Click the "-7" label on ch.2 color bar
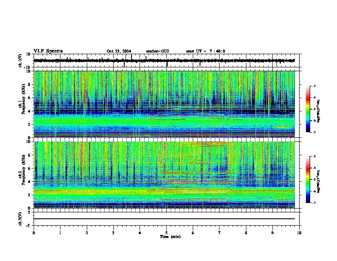Screen dimensions: 337x261 click(314, 203)
